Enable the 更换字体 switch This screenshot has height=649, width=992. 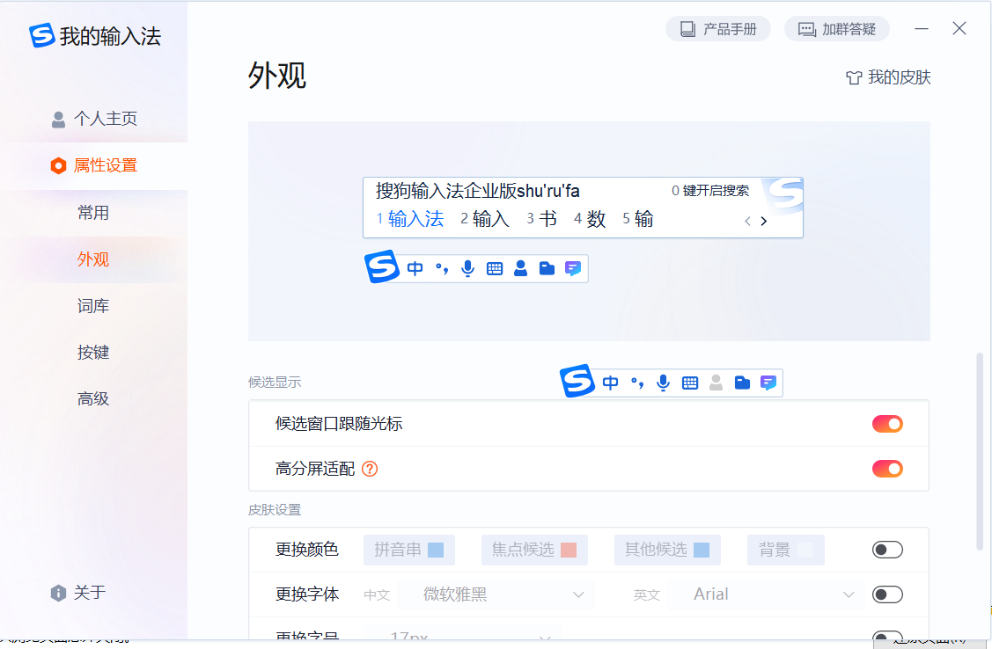pos(887,594)
